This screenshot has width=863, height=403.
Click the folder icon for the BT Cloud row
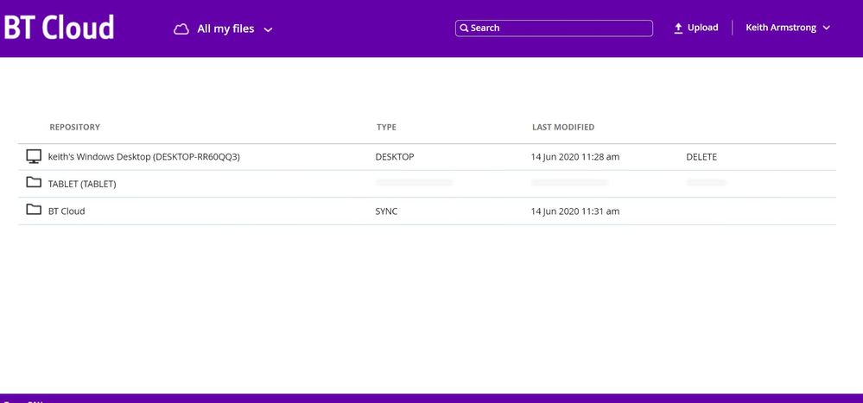pos(34,209)
